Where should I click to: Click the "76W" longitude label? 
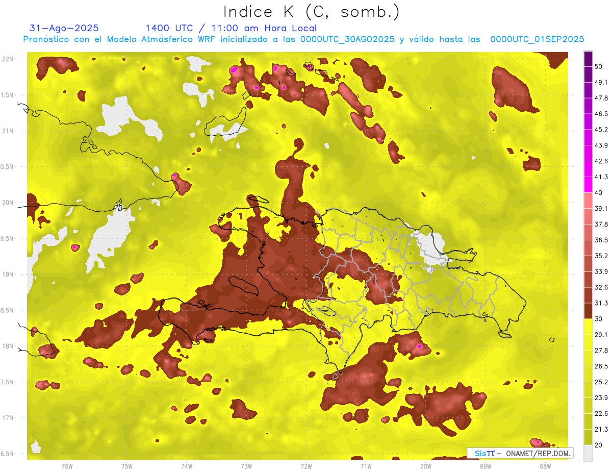[x=67, y=466]
